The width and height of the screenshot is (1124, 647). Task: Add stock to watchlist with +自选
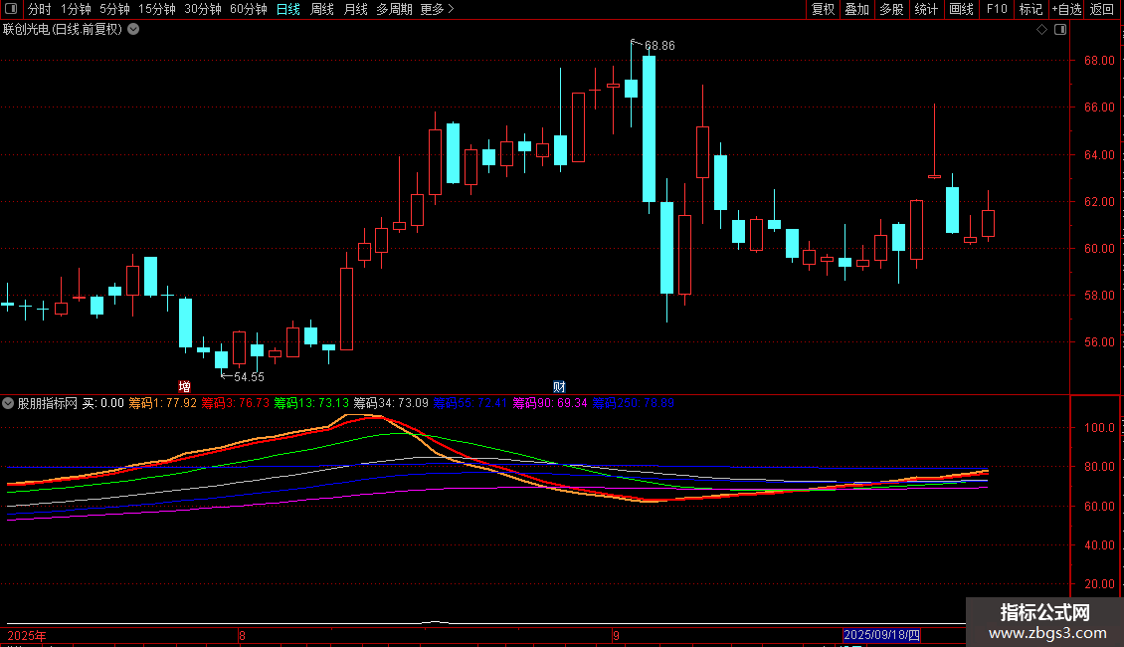tap(1066, 9)
